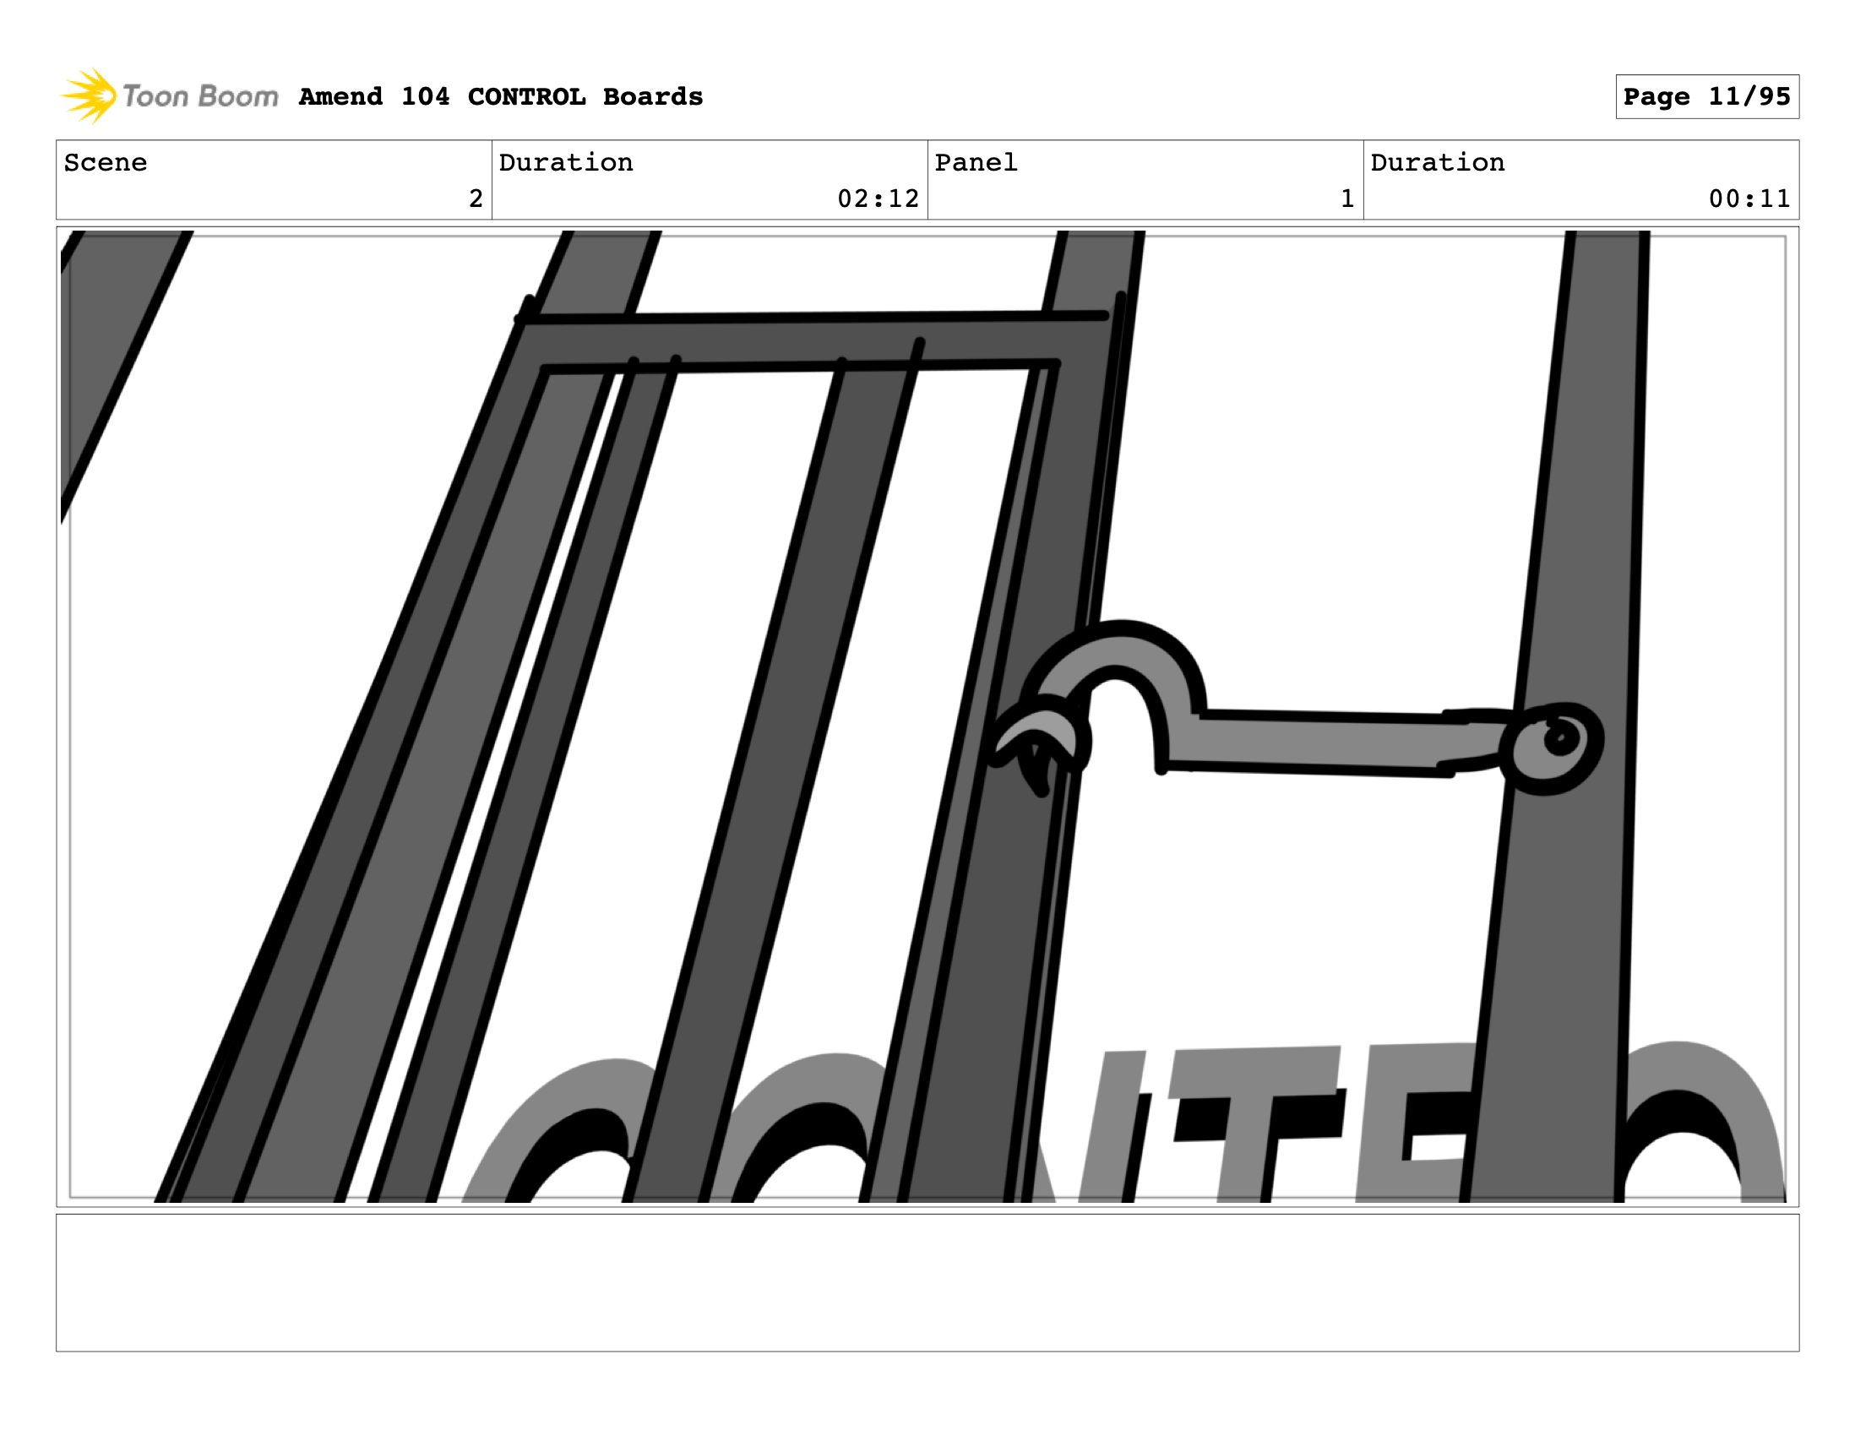Screen dimensions: 1855x1436
Task: Click the panel number '1'
Action: 1347,199
